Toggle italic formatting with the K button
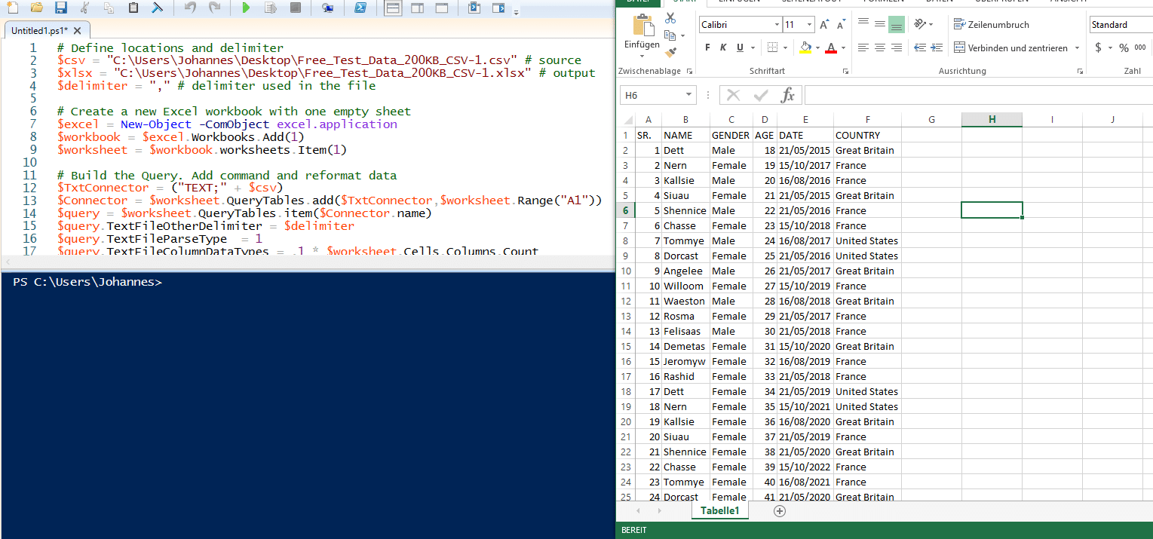This screenshot has width=1153, height=539. tap(723, 47)
